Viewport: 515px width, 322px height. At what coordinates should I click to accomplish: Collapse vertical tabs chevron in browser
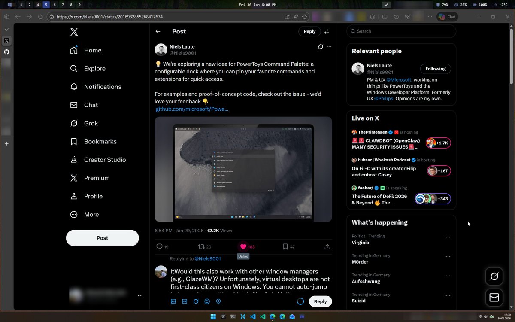pyautogui.click(x=6, y=29)
